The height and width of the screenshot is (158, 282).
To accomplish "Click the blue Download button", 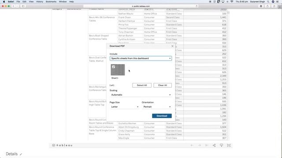I will point(162,116).
